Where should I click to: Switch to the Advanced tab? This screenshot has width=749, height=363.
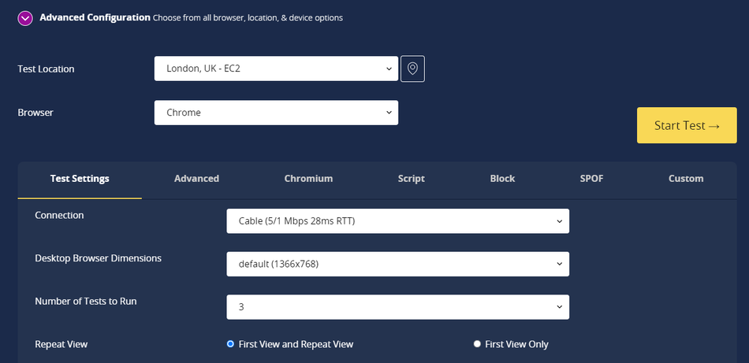click(196, 179)
